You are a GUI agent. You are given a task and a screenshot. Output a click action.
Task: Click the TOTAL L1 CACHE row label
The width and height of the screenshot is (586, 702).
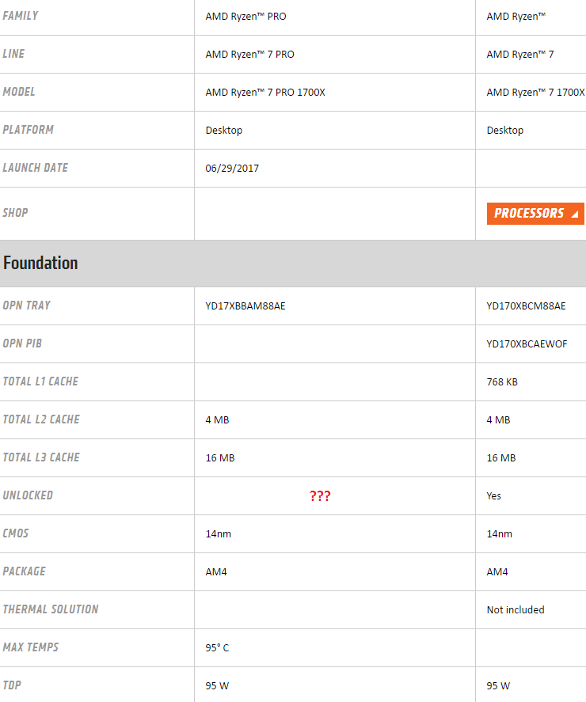[40, 381]
